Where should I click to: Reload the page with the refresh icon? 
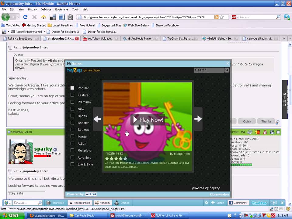click(x=25, y=17)
